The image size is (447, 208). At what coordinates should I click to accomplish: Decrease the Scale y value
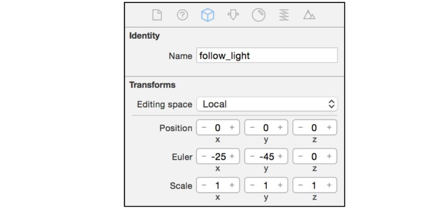click(x=252, y=185)
